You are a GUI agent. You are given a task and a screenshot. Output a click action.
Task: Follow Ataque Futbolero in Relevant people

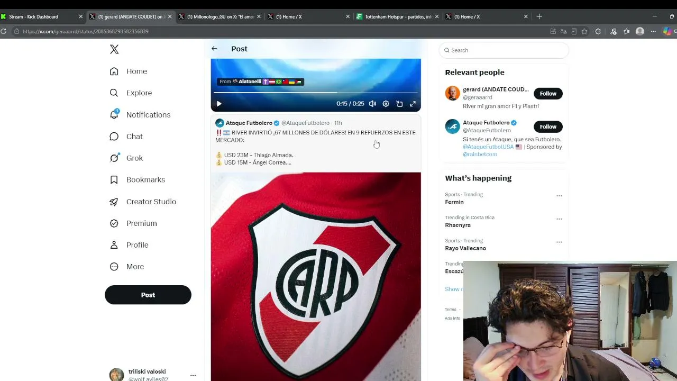[x=548, y=126]
